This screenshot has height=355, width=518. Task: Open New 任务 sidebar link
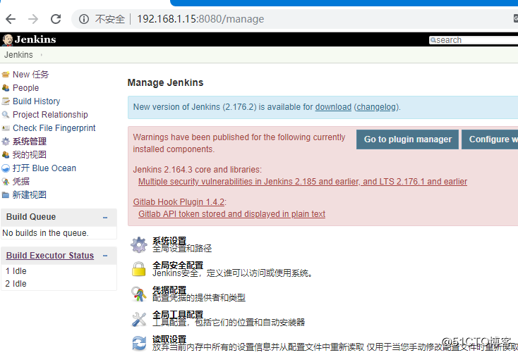31,75
